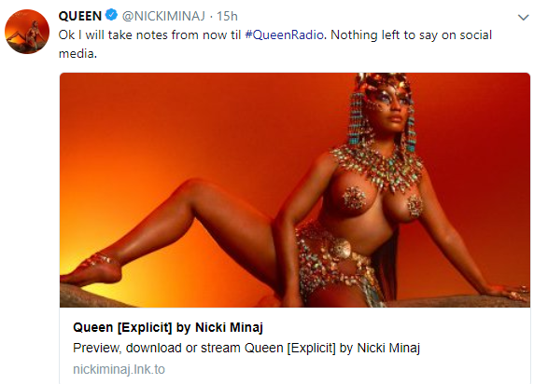Click the word 'media.' in the tweet
534x384 pixels.
point(78,53)
